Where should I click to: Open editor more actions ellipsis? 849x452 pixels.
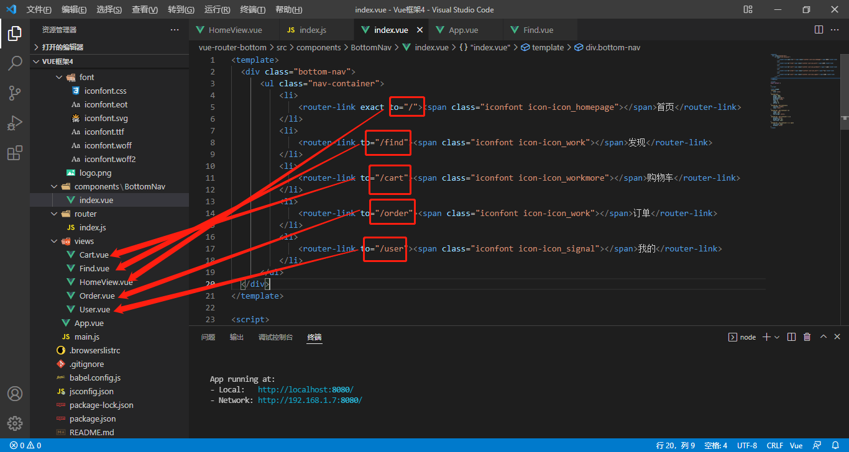pos(835,30)
